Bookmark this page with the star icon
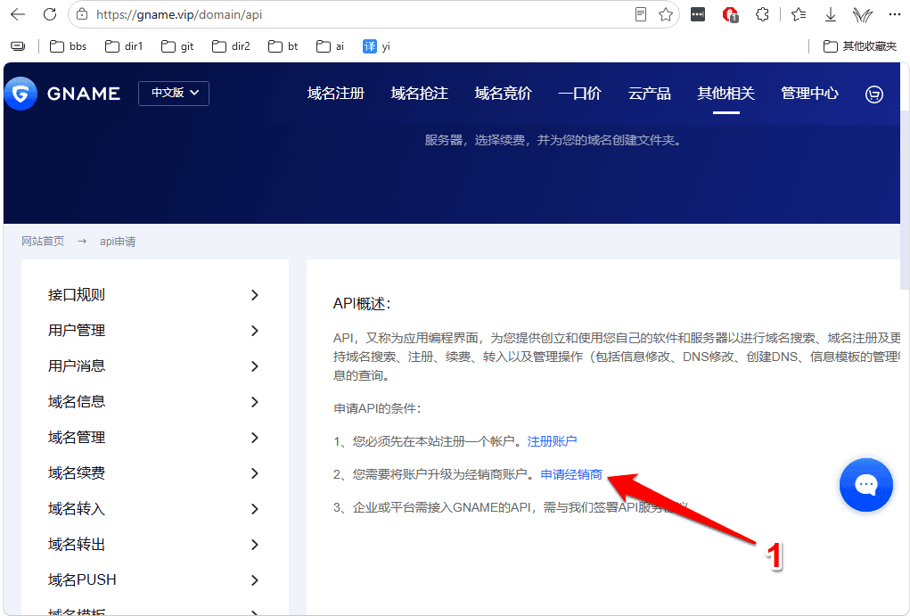 point(666,14)
